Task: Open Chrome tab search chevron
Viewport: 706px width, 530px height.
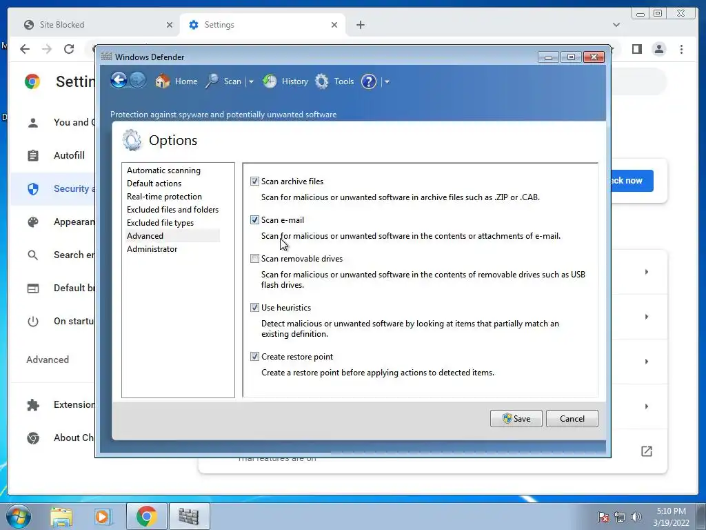Action: tap(616, 25)
